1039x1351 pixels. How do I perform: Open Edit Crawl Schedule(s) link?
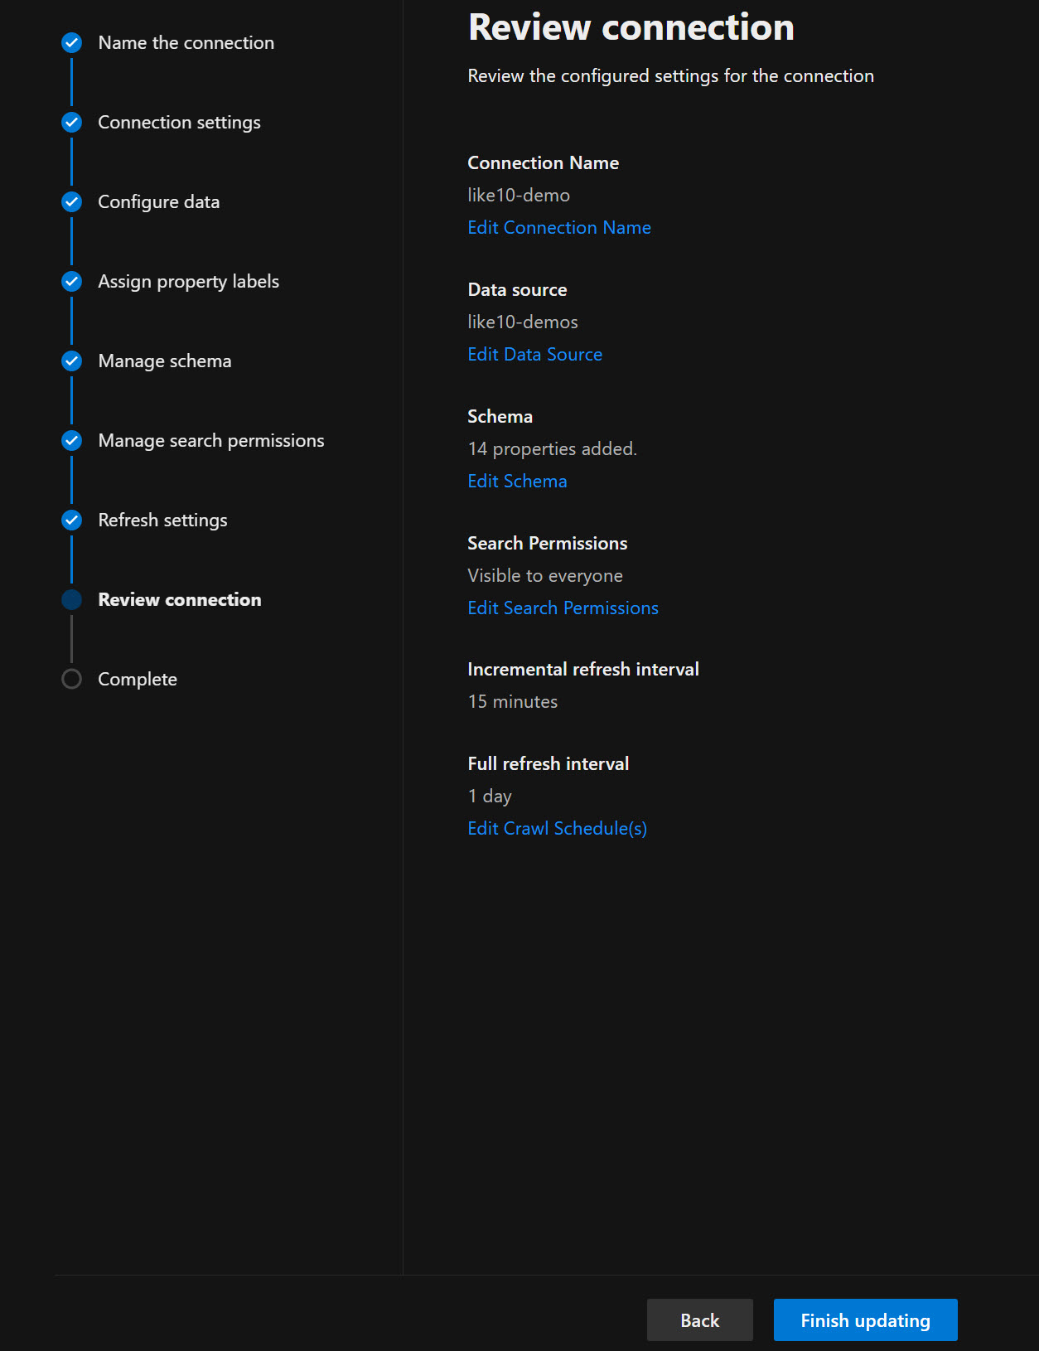pyautogui.click(x=557, y=829)
